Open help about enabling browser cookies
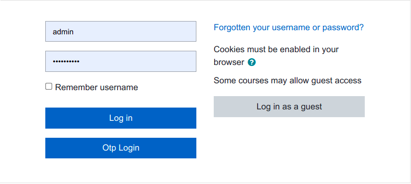 [251, 62]
